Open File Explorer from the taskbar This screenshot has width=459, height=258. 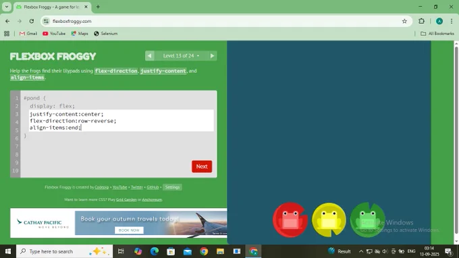[221, 251]
